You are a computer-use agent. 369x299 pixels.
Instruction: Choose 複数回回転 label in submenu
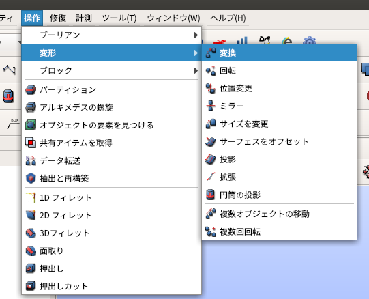[x=240, y=232]
